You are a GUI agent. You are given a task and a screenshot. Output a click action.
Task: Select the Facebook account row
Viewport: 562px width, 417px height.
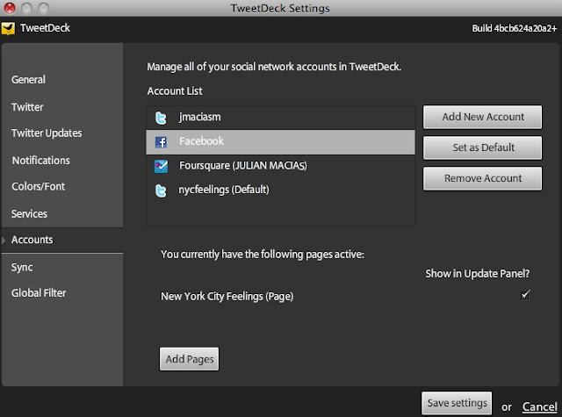280,142
